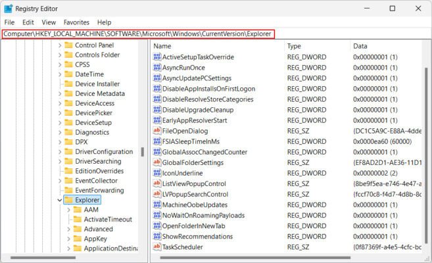
Task: Click the Registry Editor app icon in title bar
Action: tap(9, 9)
